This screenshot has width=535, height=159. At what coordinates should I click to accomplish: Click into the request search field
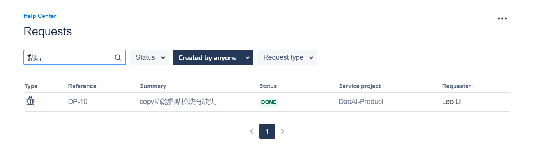click(x=74, y=57)
